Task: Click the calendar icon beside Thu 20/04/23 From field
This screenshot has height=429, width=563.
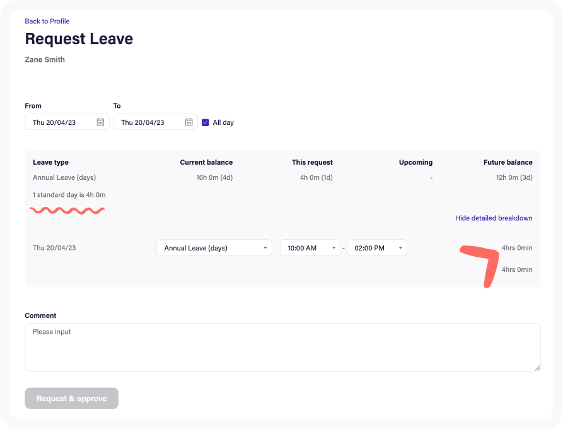Action: (100, 122)
